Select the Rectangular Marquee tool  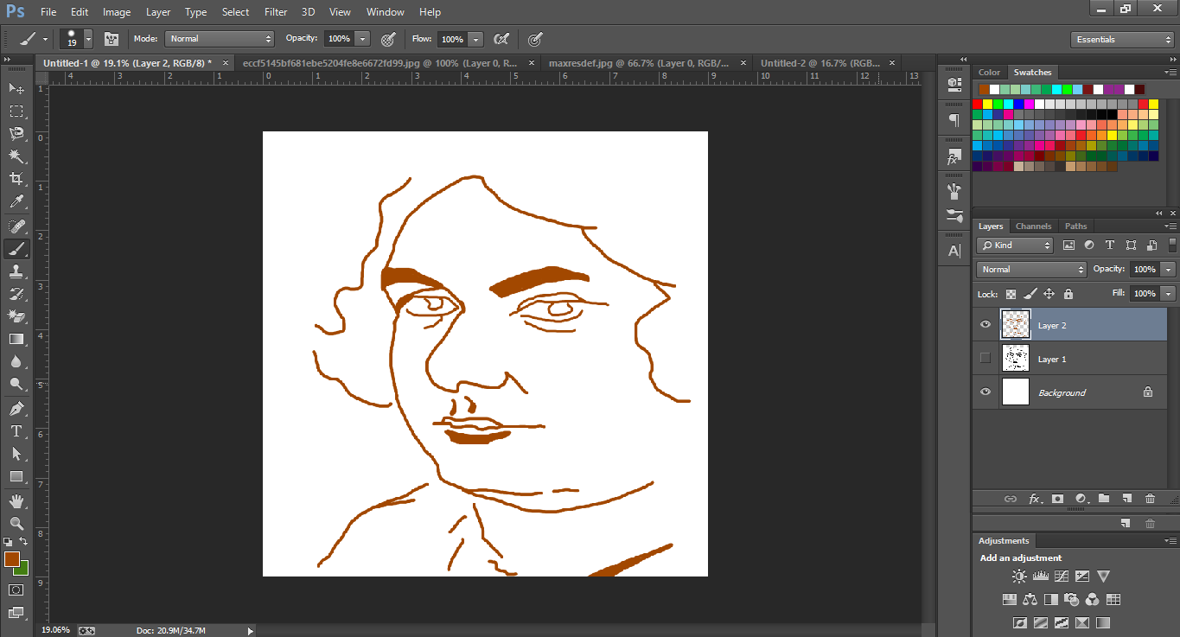click(16, 111)
